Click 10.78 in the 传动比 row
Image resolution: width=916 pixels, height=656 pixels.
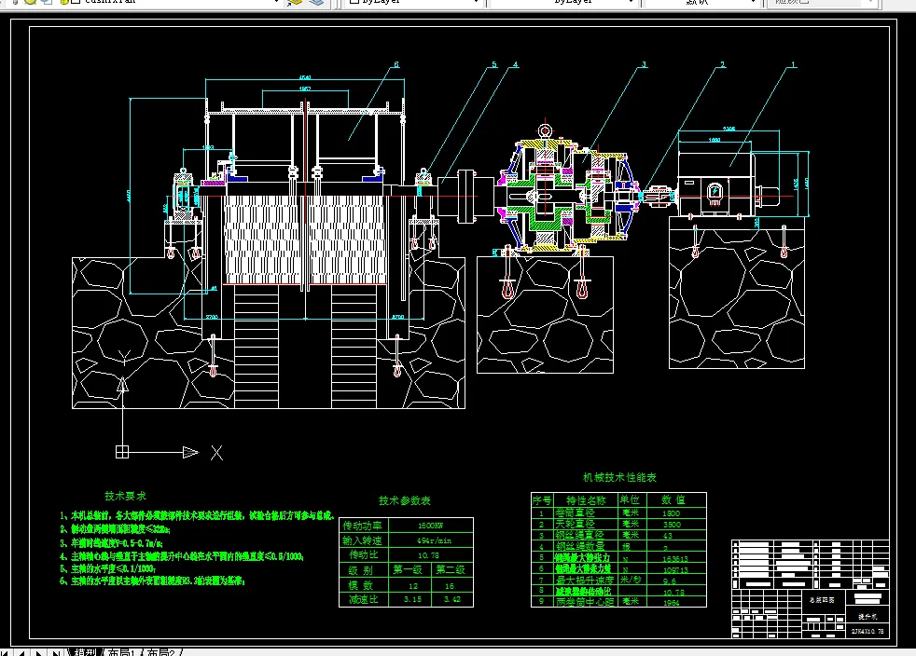point(428,555)
